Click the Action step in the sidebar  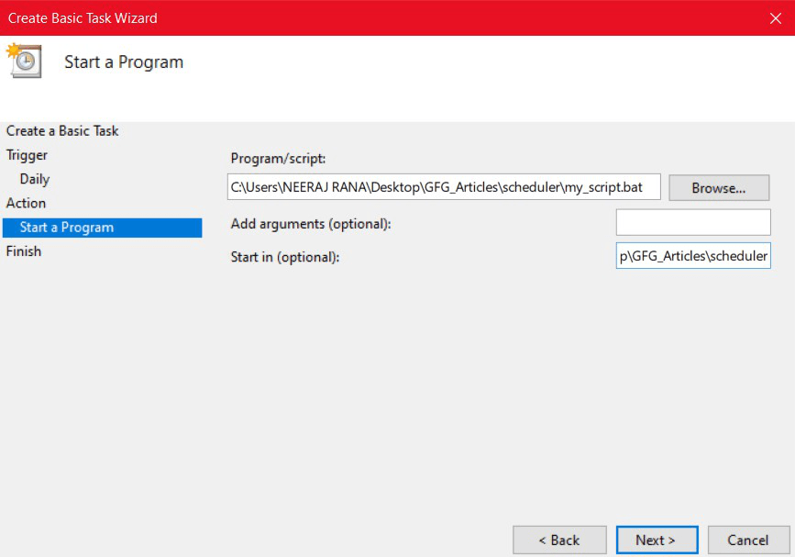26,203
